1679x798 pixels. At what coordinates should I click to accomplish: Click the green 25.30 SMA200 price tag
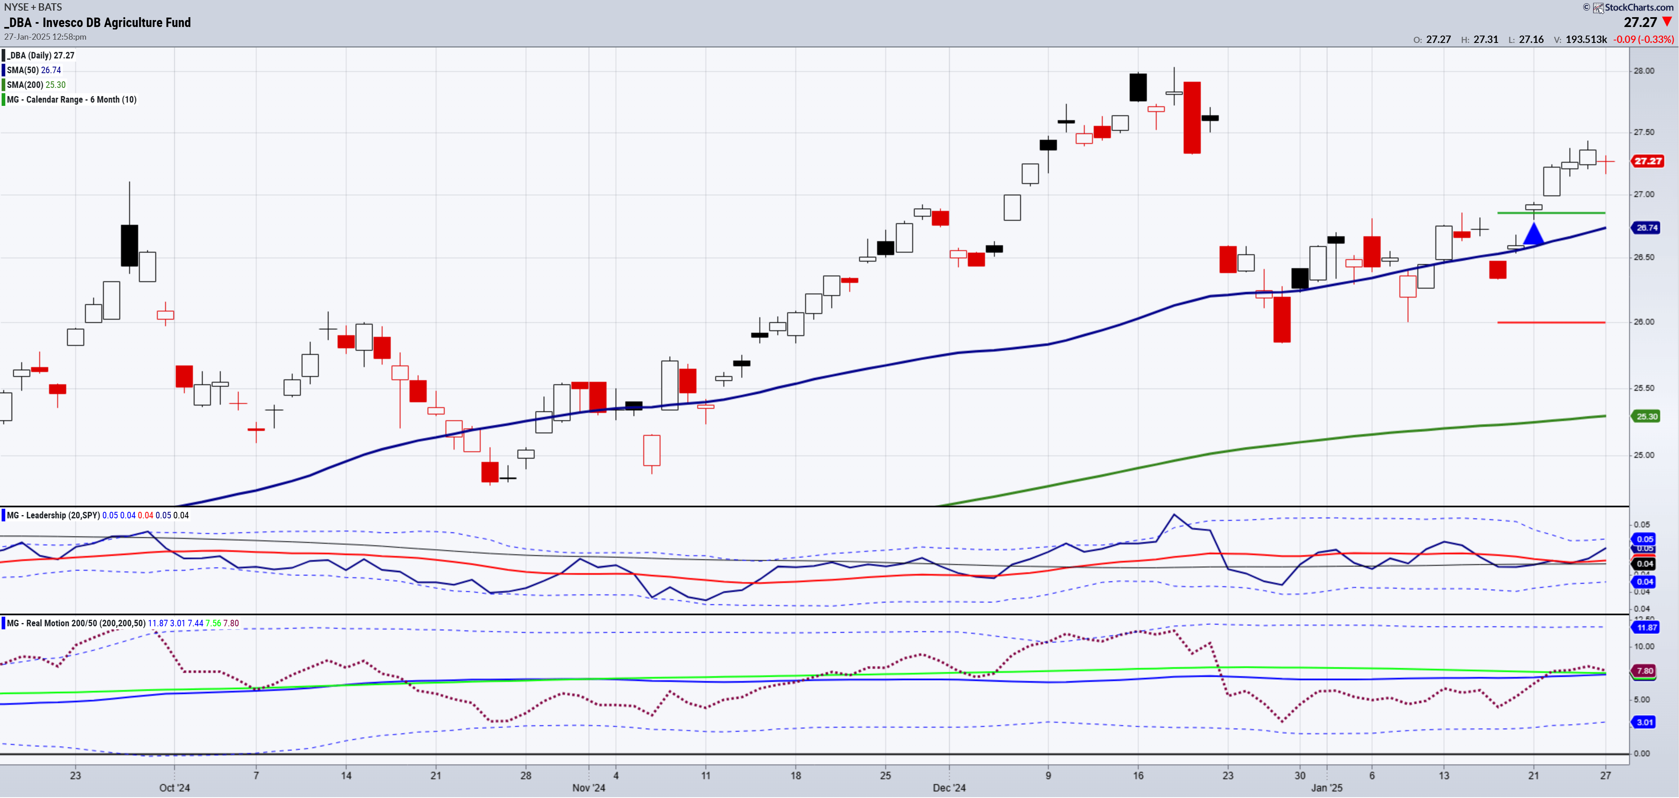[1646, 416]
